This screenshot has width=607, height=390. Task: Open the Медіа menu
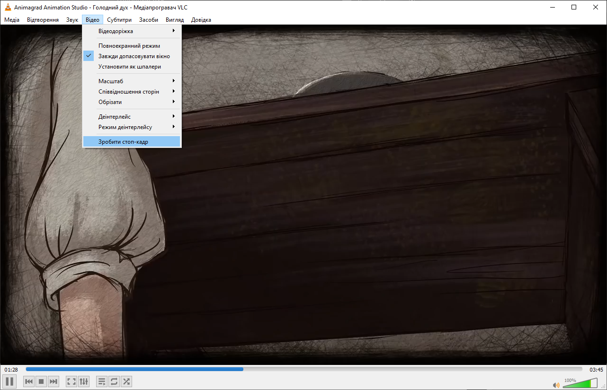click(x=12, y=20)
